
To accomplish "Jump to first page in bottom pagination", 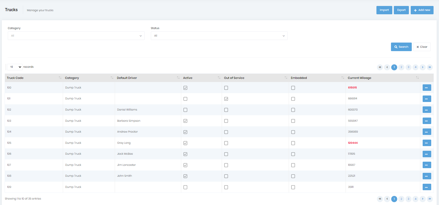I will point(380,199).
